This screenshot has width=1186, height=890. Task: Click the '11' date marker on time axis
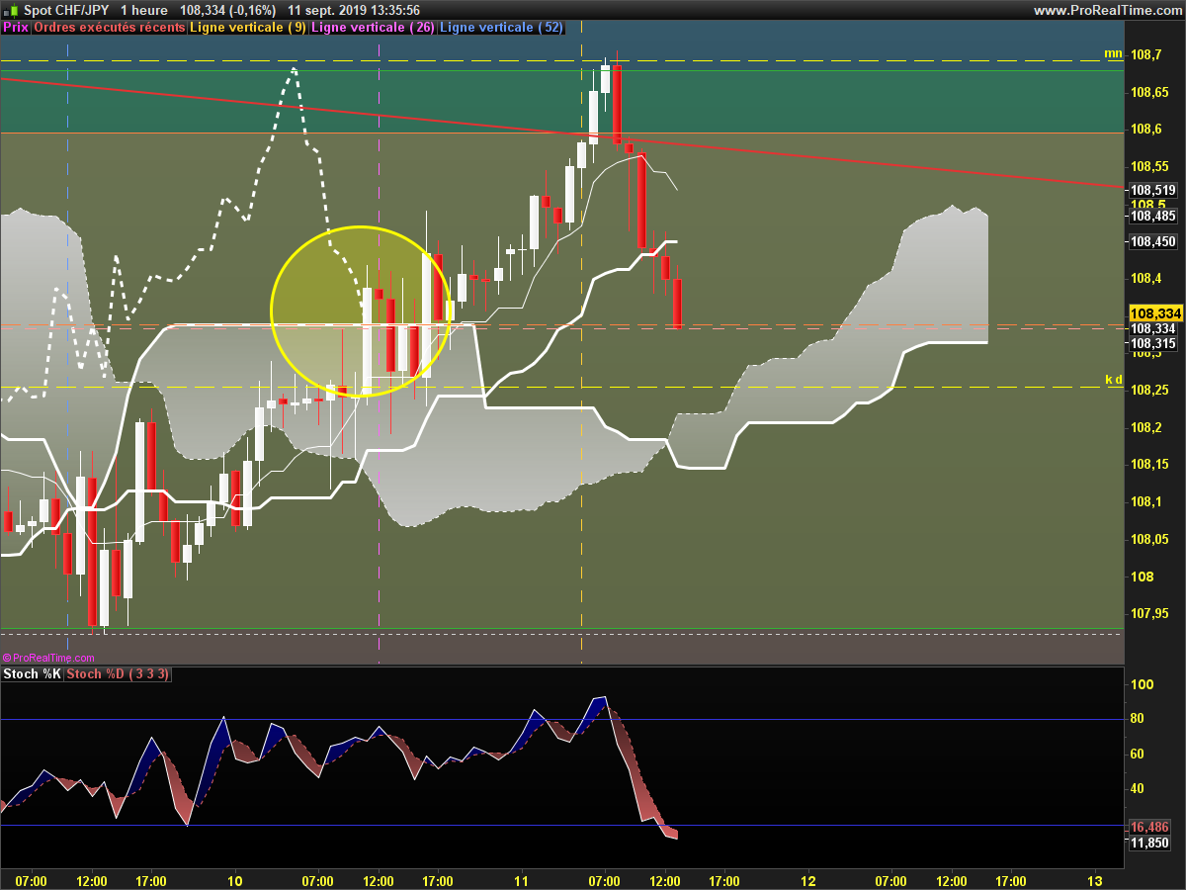pos(521,881)
